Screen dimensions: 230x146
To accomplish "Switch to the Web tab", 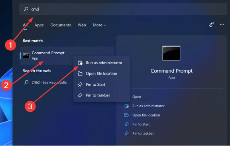I will click(82, 25).
